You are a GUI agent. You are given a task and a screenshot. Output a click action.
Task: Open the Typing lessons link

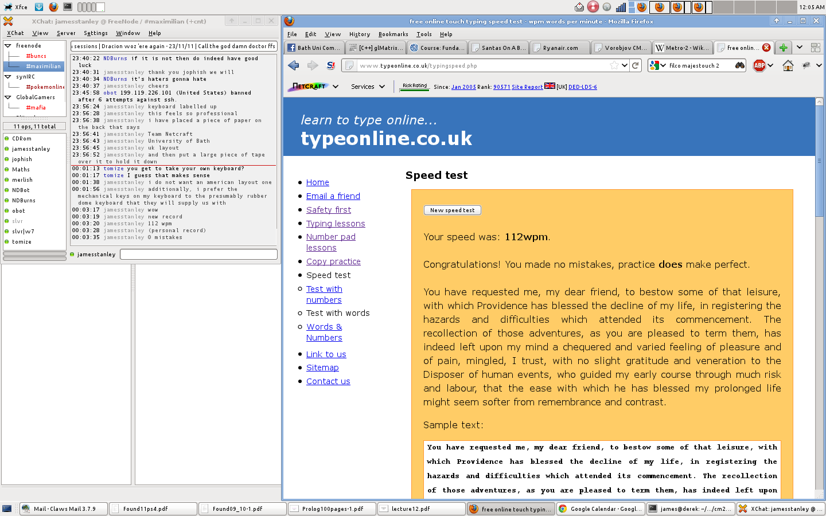[336, 224]
